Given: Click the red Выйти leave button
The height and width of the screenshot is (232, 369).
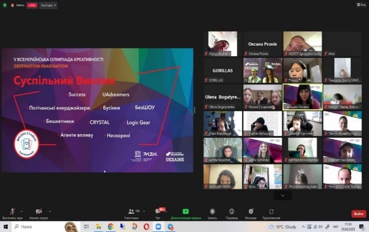Looking at the screenshot, I should coord(358,214).
